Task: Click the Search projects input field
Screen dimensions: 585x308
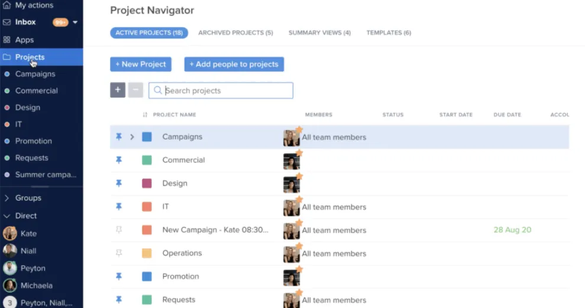Action: pyautogui.click(x=221, y=90)
